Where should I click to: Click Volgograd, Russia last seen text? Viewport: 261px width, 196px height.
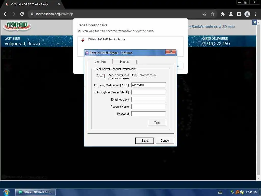click(22, 44)
